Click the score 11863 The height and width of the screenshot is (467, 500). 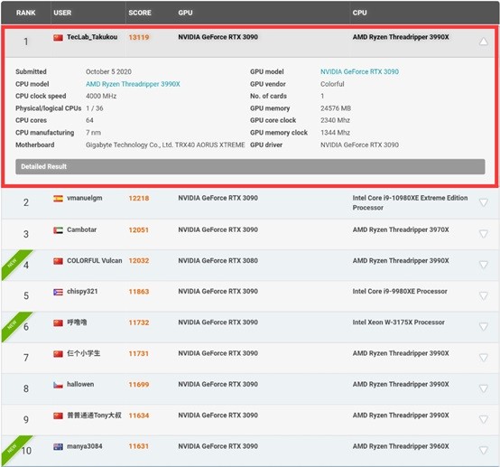click(139, 292)
